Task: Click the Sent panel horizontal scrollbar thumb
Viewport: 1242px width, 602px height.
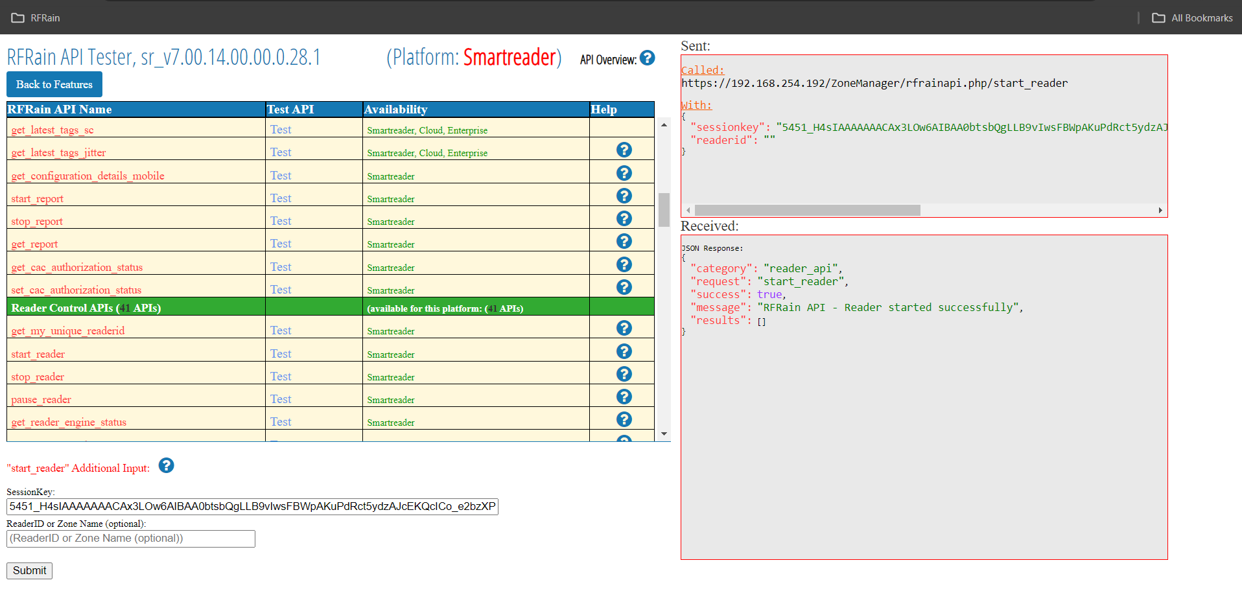Action: (x=807, y=211)
